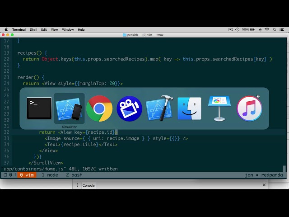Image resolution: width=289 pixels, height=217 pixels.
Task: Click '</ScrollView>' on line 37
Action: click(x=46, y=163)
